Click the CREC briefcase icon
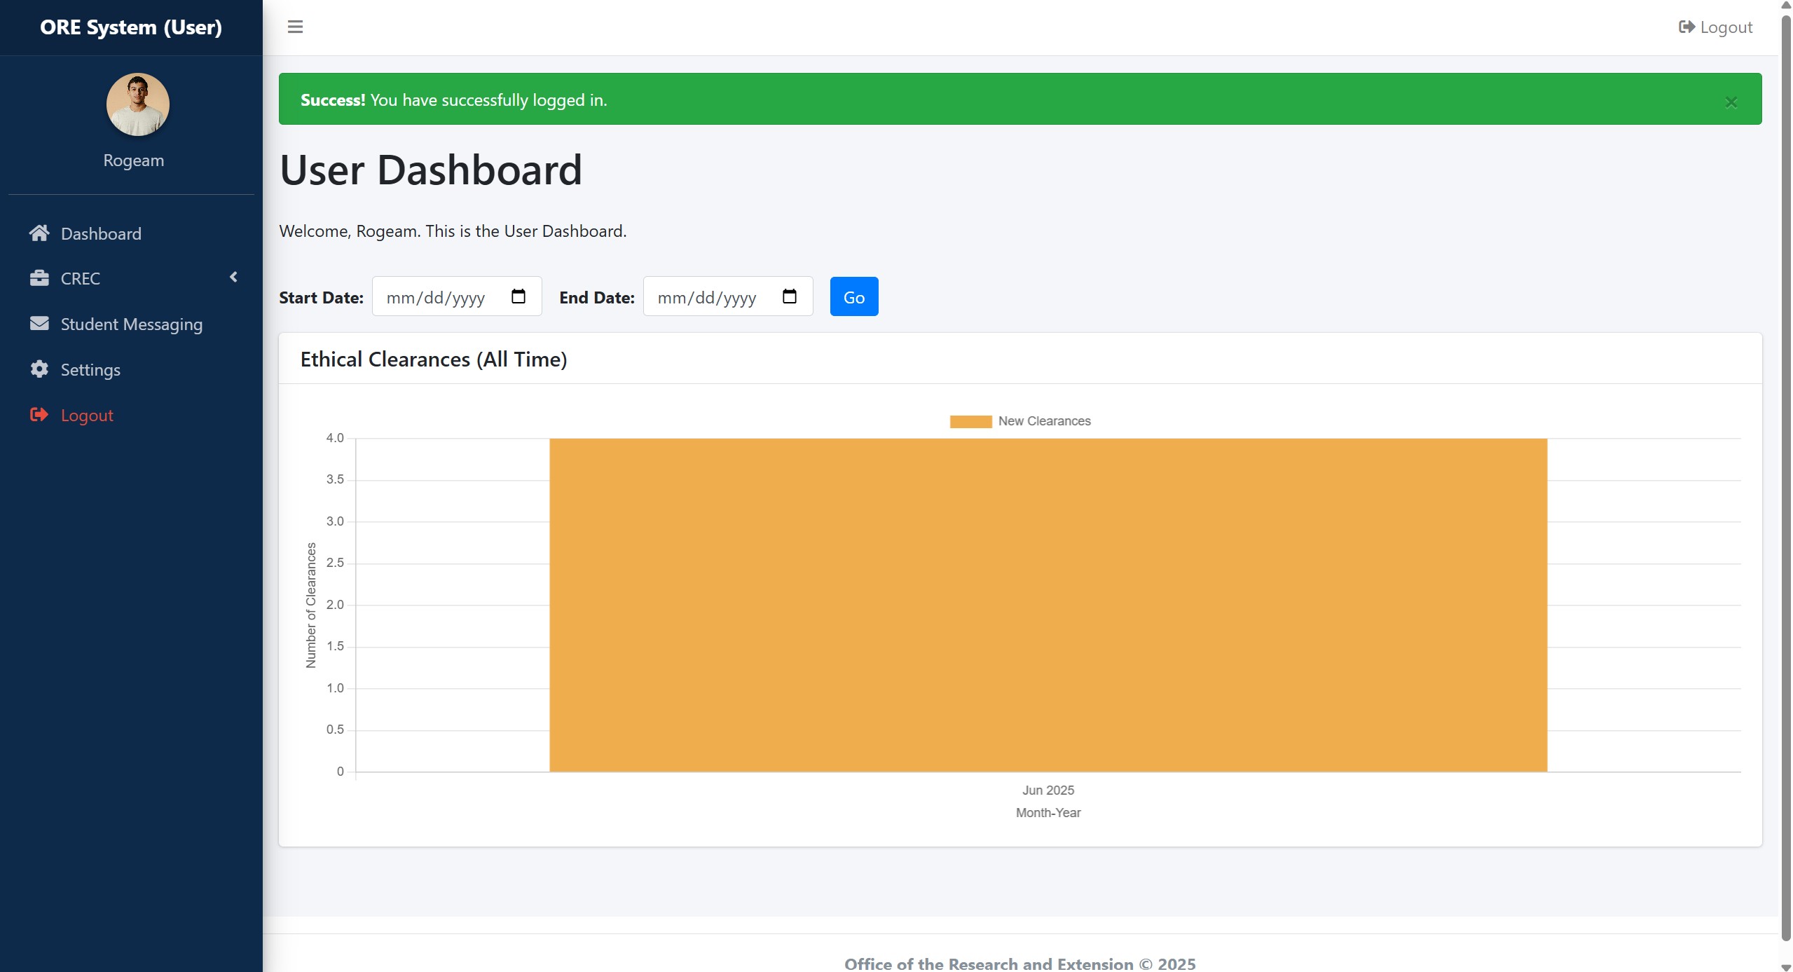This screenshot has width=1793, height=972. click(x=39, y=278)
